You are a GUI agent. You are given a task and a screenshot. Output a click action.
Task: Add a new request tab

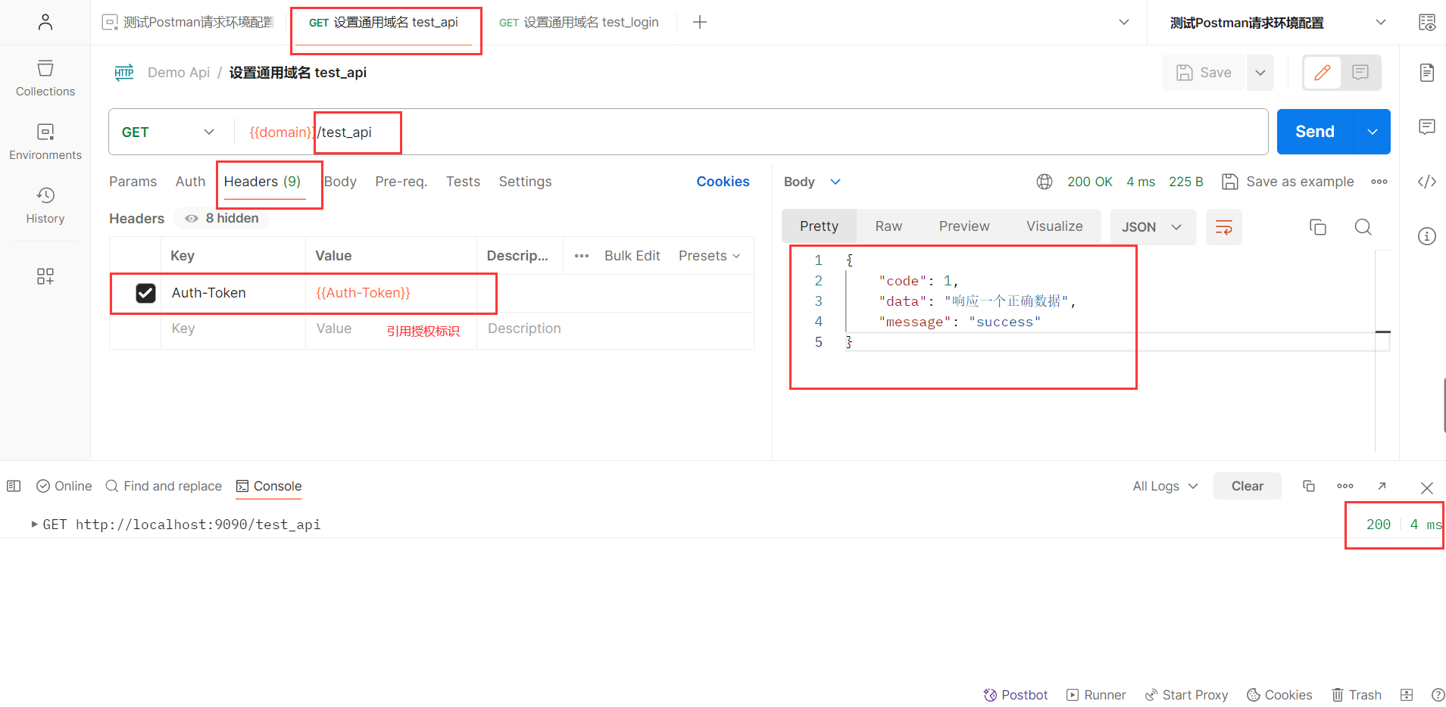pyautogui.click(x=700, y=22)
